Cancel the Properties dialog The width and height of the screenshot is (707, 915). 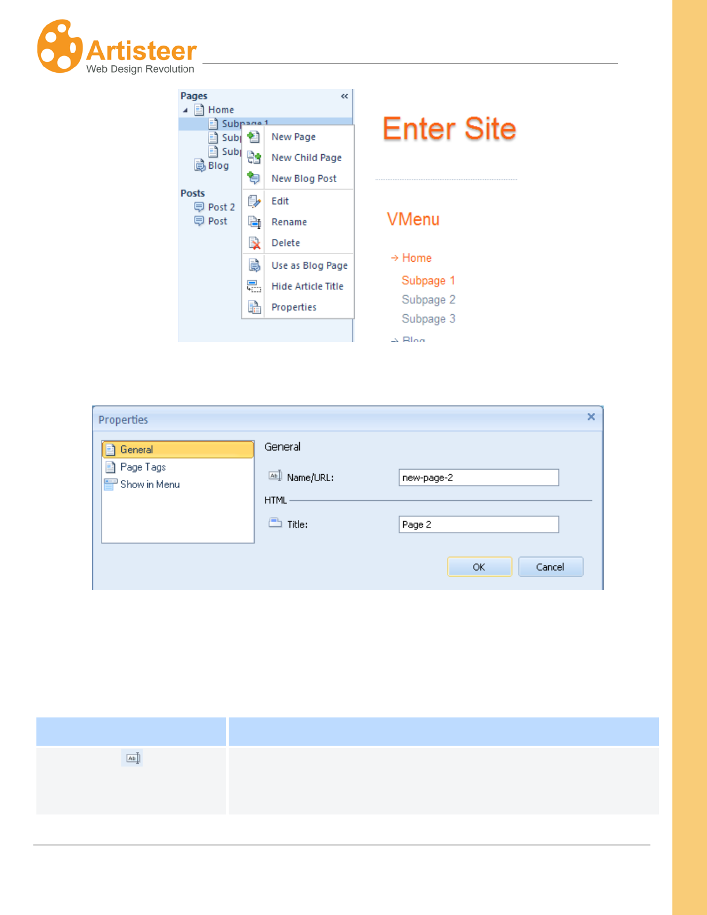point(550,567)
